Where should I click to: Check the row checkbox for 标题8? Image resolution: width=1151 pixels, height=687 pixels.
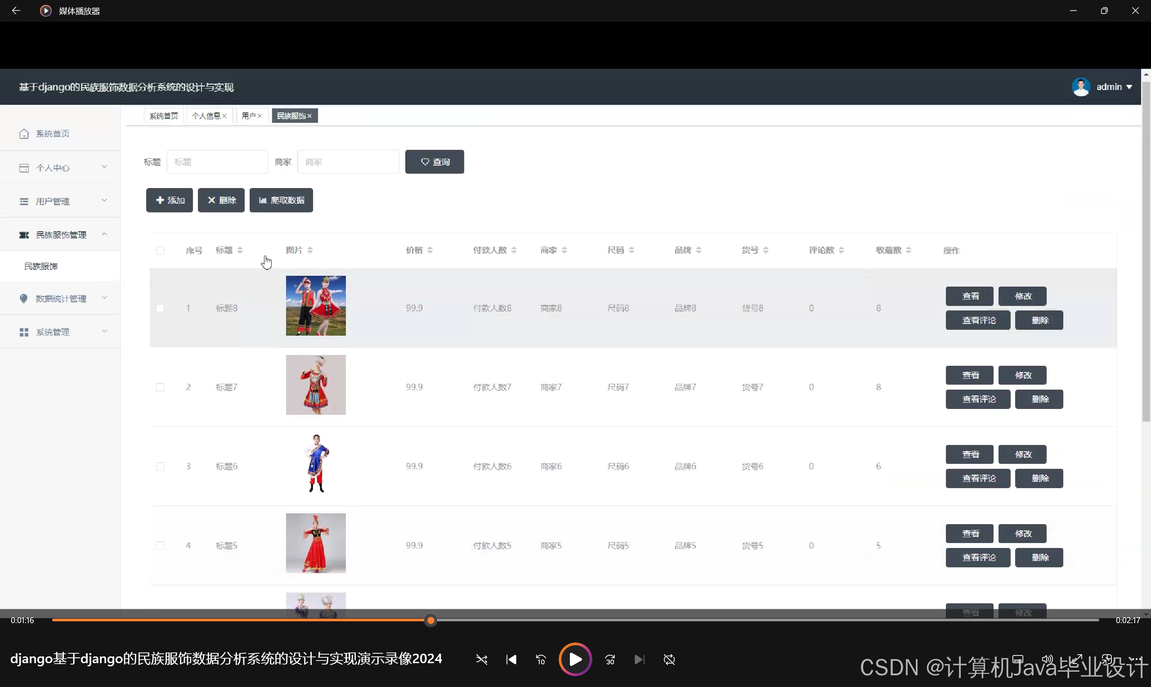pyautogui.click(x=160, y=308)
